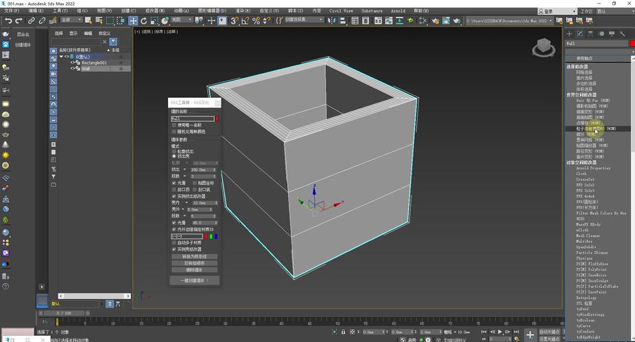635x342 pixels.
Task: Pick the Rectangular Selection Region tool
Action: tap(110, 21)
